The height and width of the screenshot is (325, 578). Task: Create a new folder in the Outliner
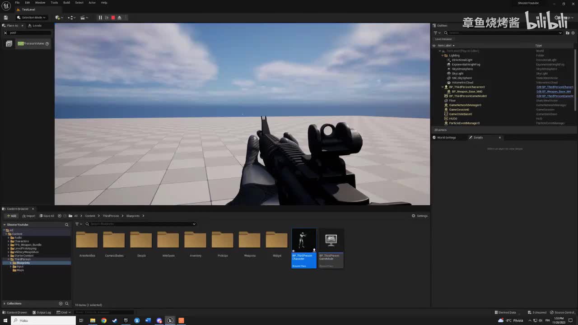click(x=568, y=32)
